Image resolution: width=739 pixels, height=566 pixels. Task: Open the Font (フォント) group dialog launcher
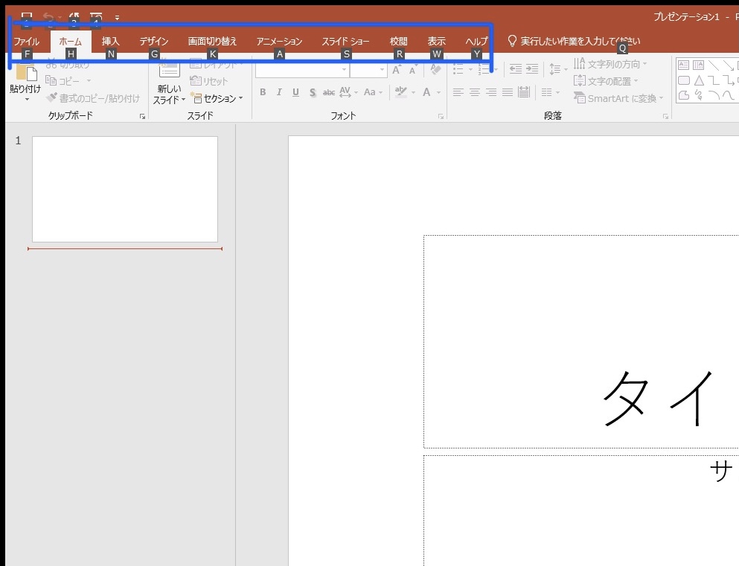point(441,116)
